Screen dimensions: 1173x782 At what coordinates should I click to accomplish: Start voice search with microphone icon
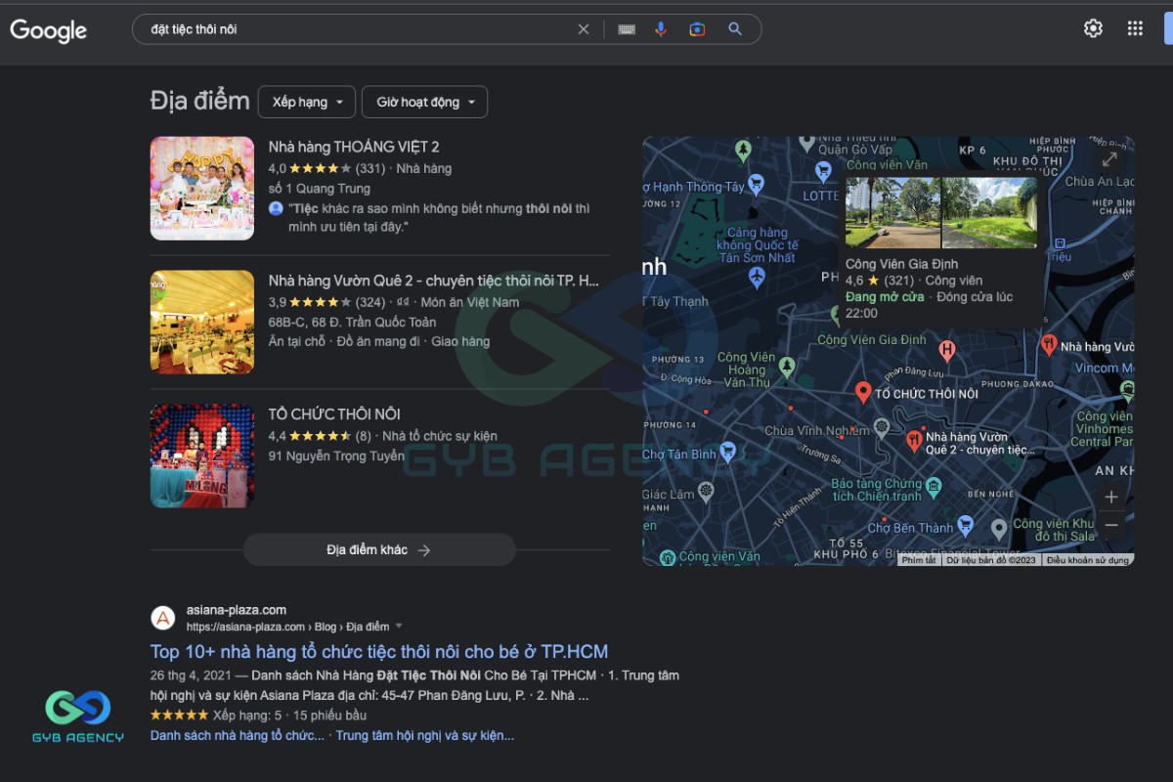661,29
